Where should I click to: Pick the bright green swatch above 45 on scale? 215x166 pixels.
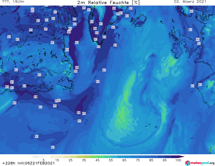pyautogui.click(x=94, y=157)
